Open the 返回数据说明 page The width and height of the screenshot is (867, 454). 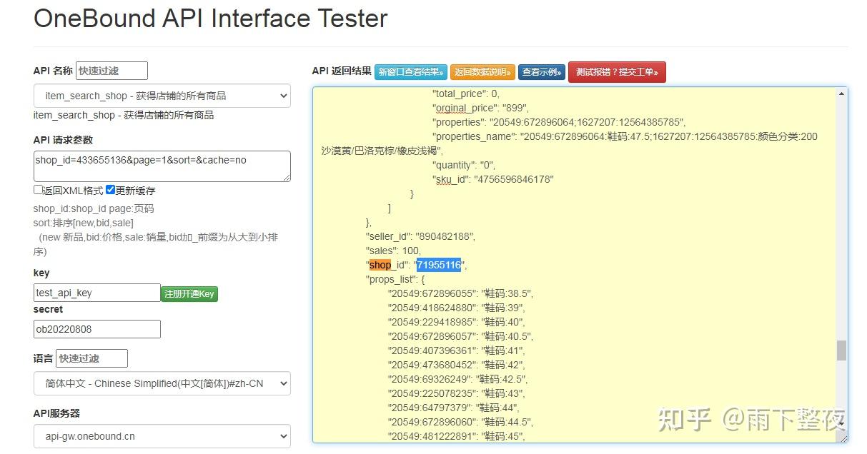[x=482, y=72]
